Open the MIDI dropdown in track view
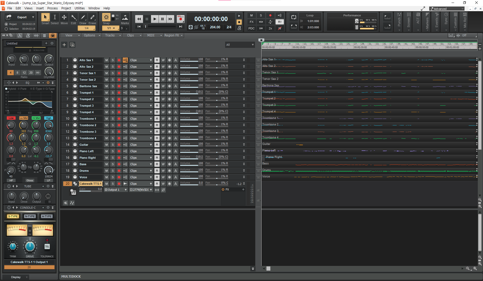This screenshot has width=483, height=281. pyautogui.click(x=153, y=35)
